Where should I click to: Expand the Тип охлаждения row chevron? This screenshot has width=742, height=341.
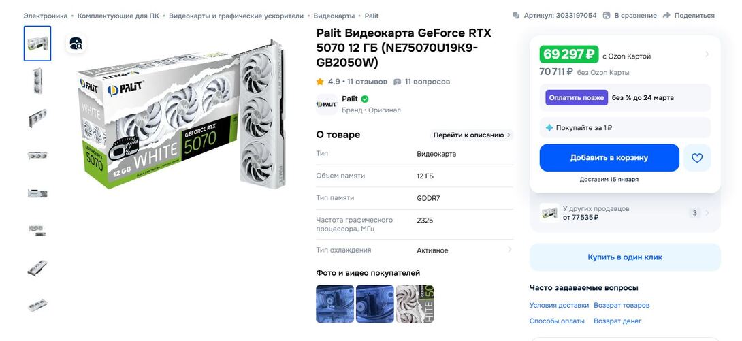510,249
